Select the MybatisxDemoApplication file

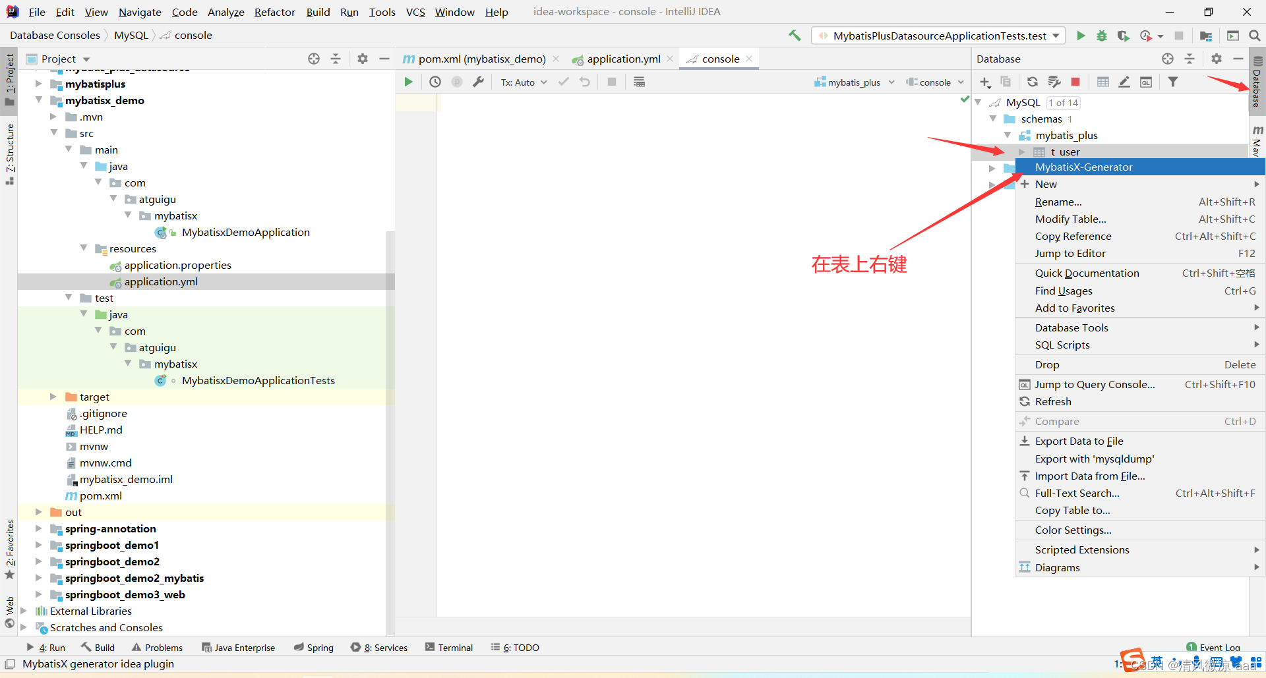[246, 232]
